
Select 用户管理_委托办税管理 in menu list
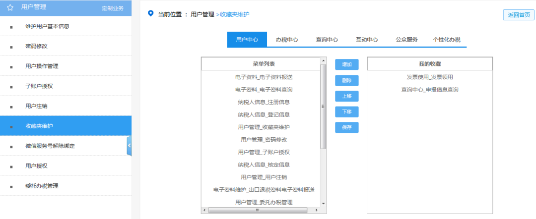pyautogui.click(x=264, y=202)
